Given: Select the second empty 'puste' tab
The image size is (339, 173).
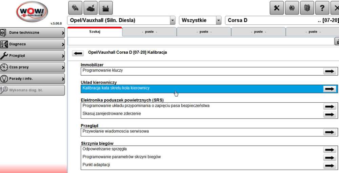Looking at the screenshot, I should (x=204, y=32).
